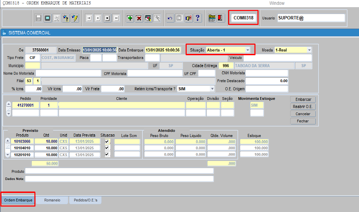Delete record with the red X icon
This screenshot has width=359, height=212.
pos(139,18)
